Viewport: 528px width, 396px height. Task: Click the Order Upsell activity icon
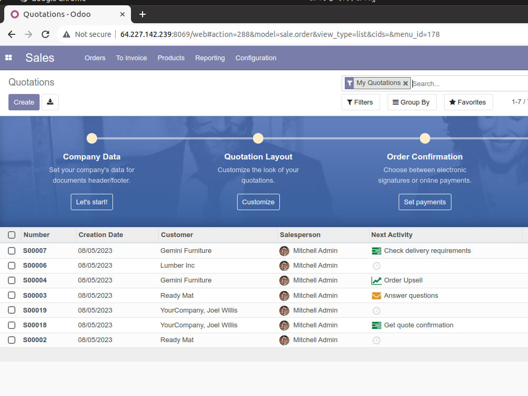coord(376,280)
